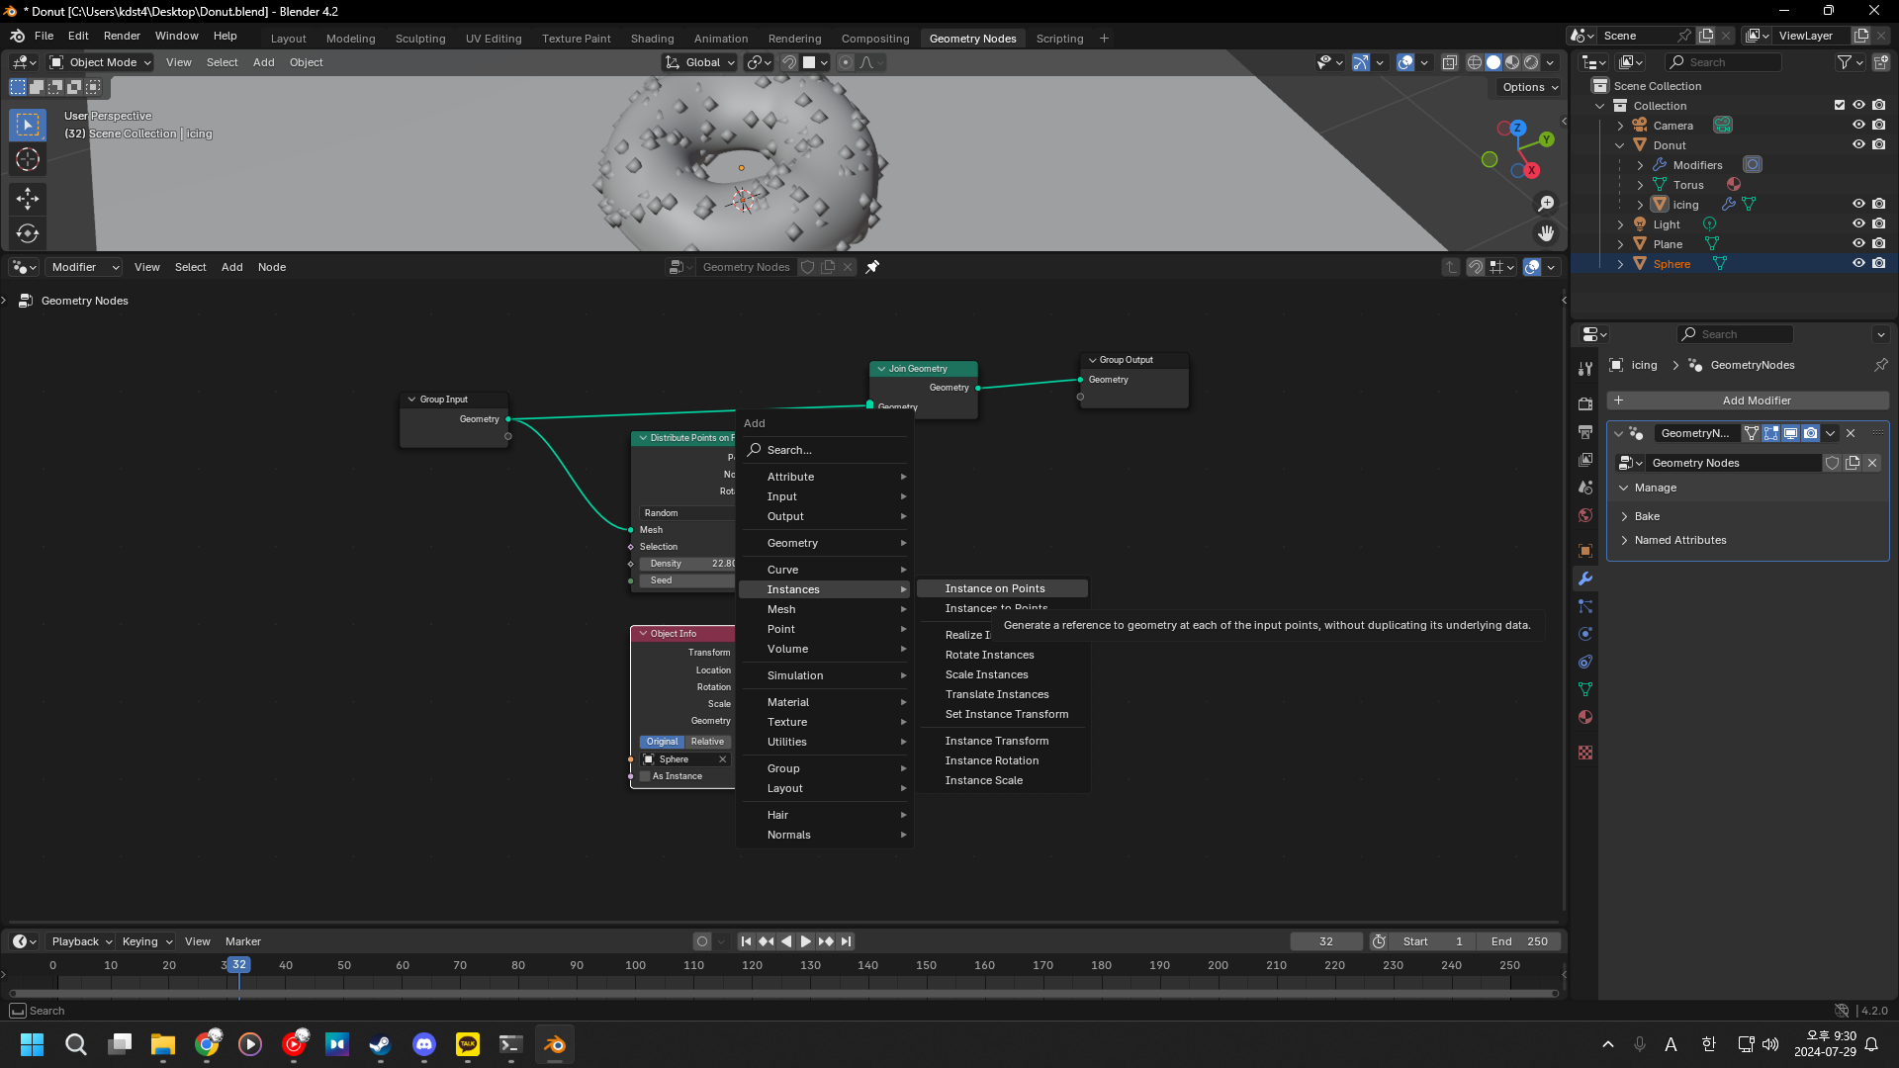Click the Density value slider field
This screenshot has width=1899, height=1068.
tap(687, 564)
